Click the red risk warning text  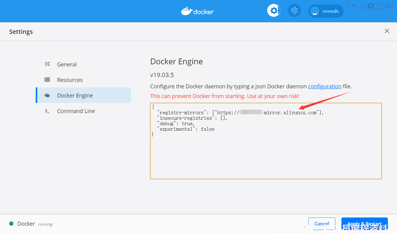225,96
